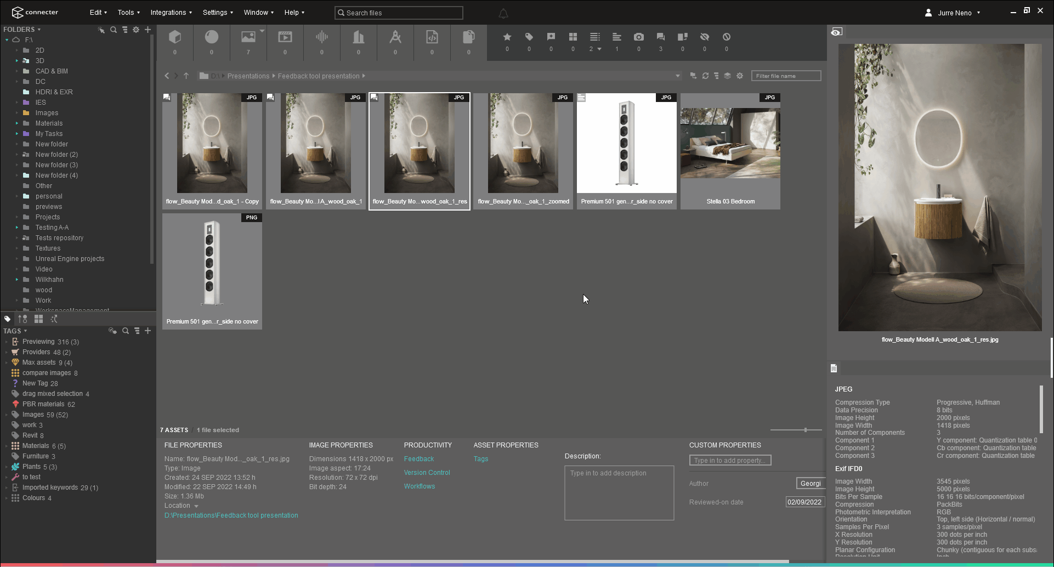Click Presentations breadcrumb
The width and height of the screenshot is (1054, 567).
[248, 76]
